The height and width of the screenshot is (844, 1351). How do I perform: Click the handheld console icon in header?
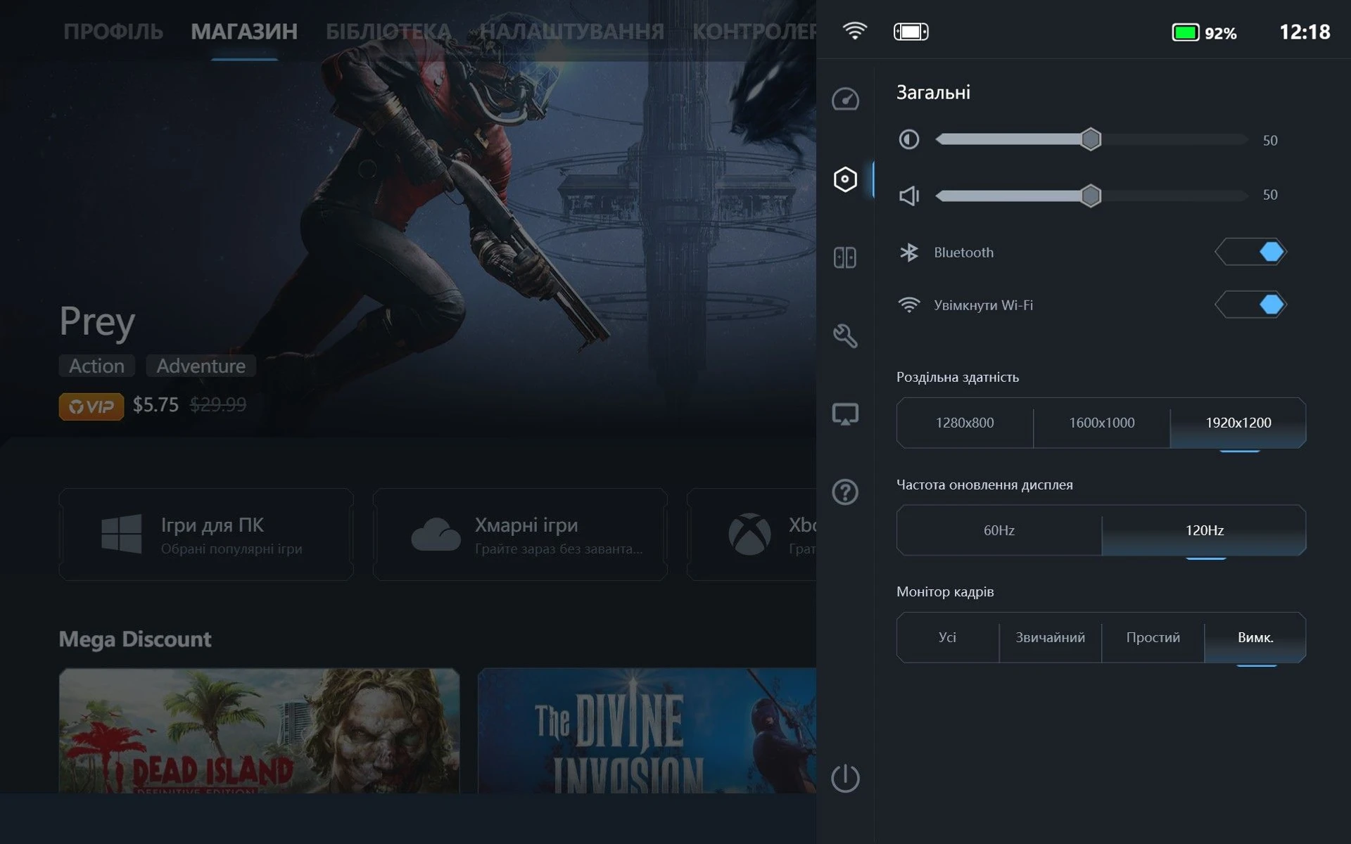[911, 32]
